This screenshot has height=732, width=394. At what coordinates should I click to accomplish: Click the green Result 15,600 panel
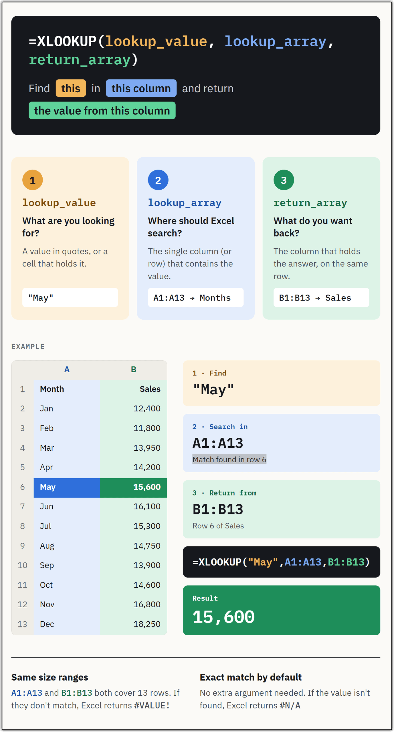click(281, 610)
